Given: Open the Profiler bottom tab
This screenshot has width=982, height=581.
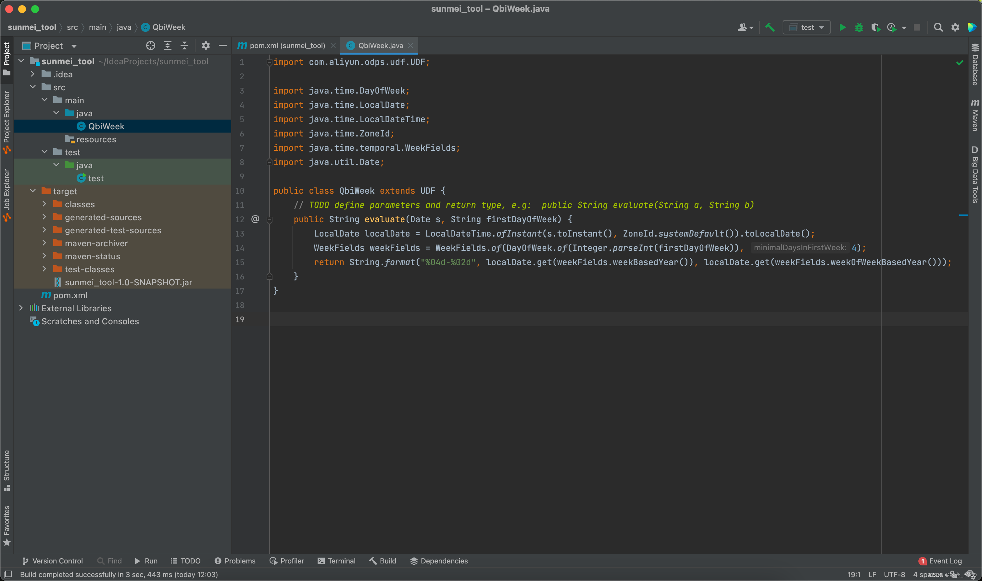Looking at the screenshot, I should (287, 561).
